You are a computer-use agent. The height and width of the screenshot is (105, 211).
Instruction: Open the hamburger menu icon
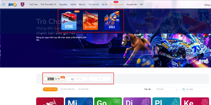coord(3,4)
